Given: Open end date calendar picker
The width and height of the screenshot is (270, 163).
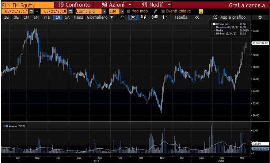Looking at the screenshot, I should point(70,11).
